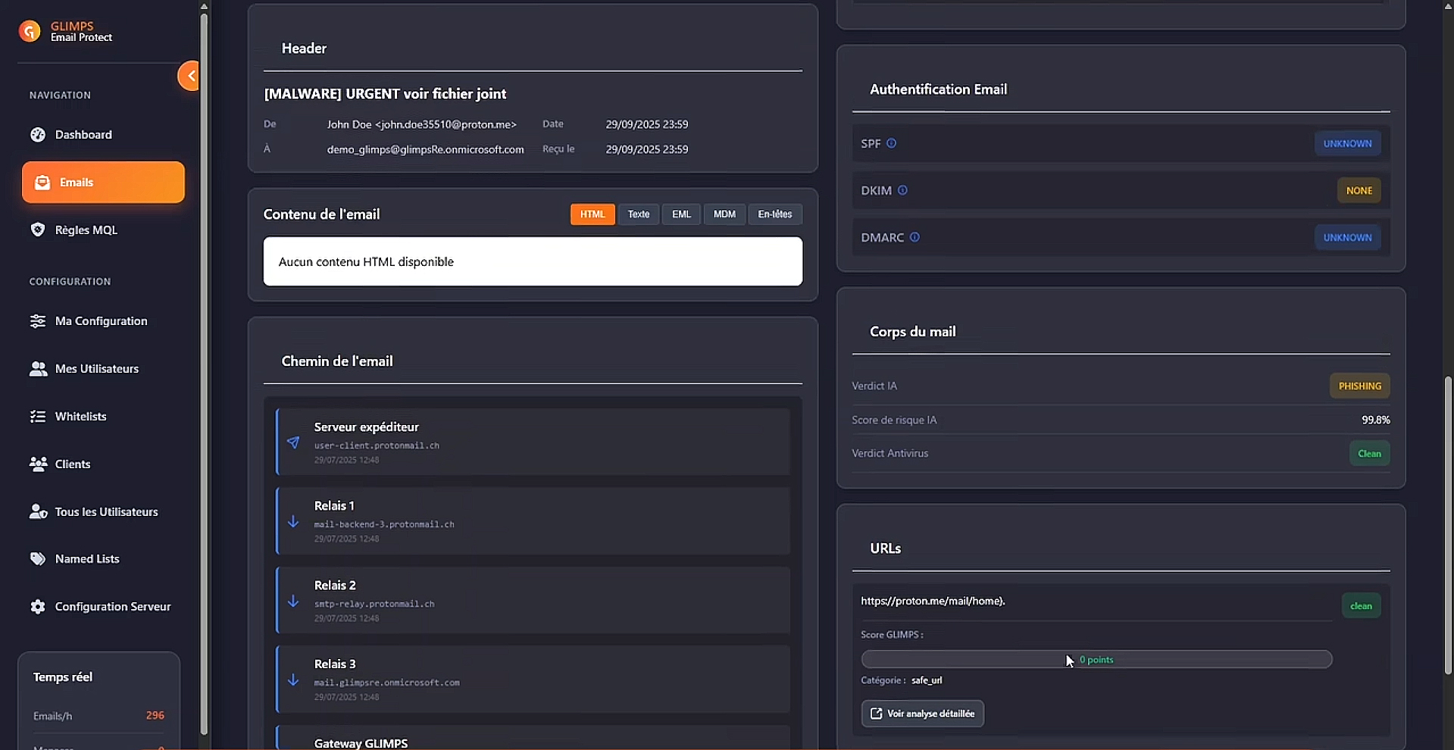The width and height of the screenshot is (1454, 750).
Task: Collapse the sidebar with orange arrow
Action: pyautogui.click(x=189, y=76)
